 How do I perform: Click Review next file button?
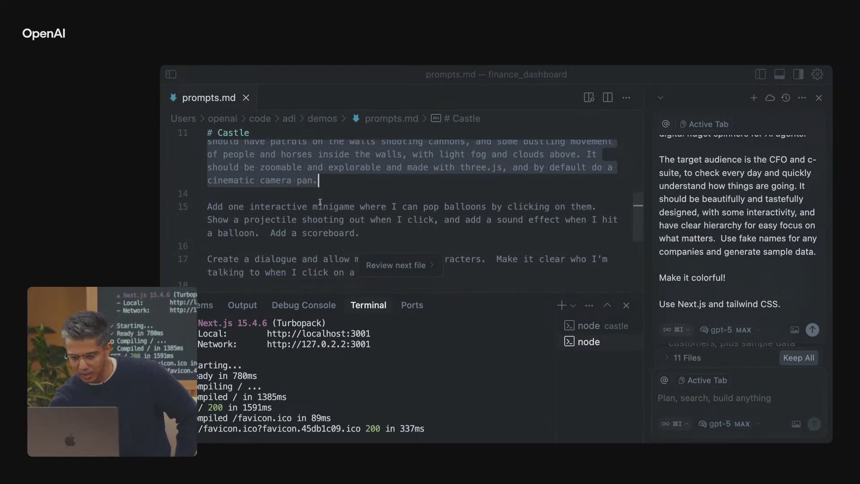point(399,265)
